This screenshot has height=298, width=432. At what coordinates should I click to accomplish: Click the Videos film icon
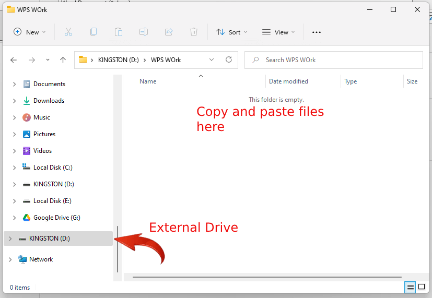click(x=27, y=151)
